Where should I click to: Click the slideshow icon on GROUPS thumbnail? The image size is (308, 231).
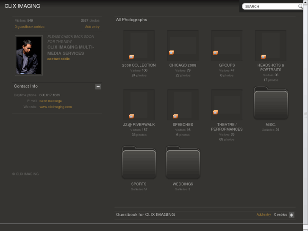pyautogui.click(x=216, y=53)
